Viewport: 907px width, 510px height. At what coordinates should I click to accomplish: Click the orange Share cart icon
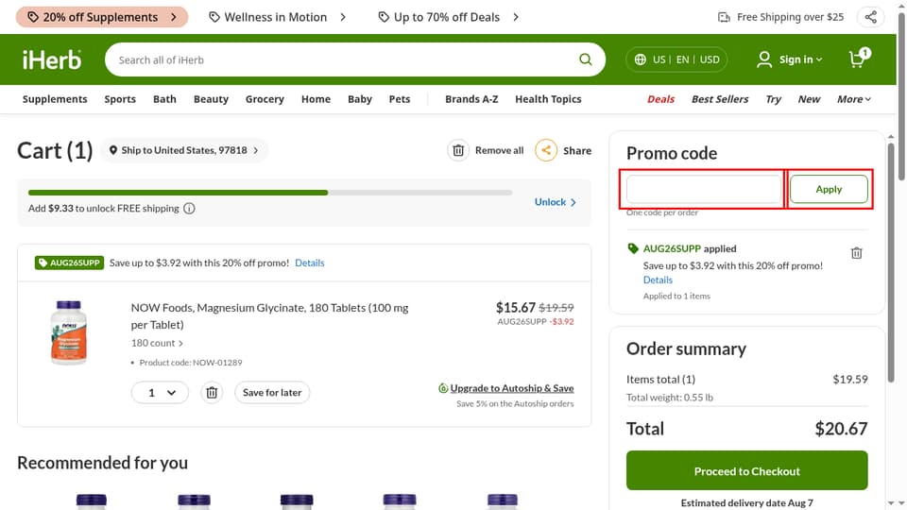point(545,150)
